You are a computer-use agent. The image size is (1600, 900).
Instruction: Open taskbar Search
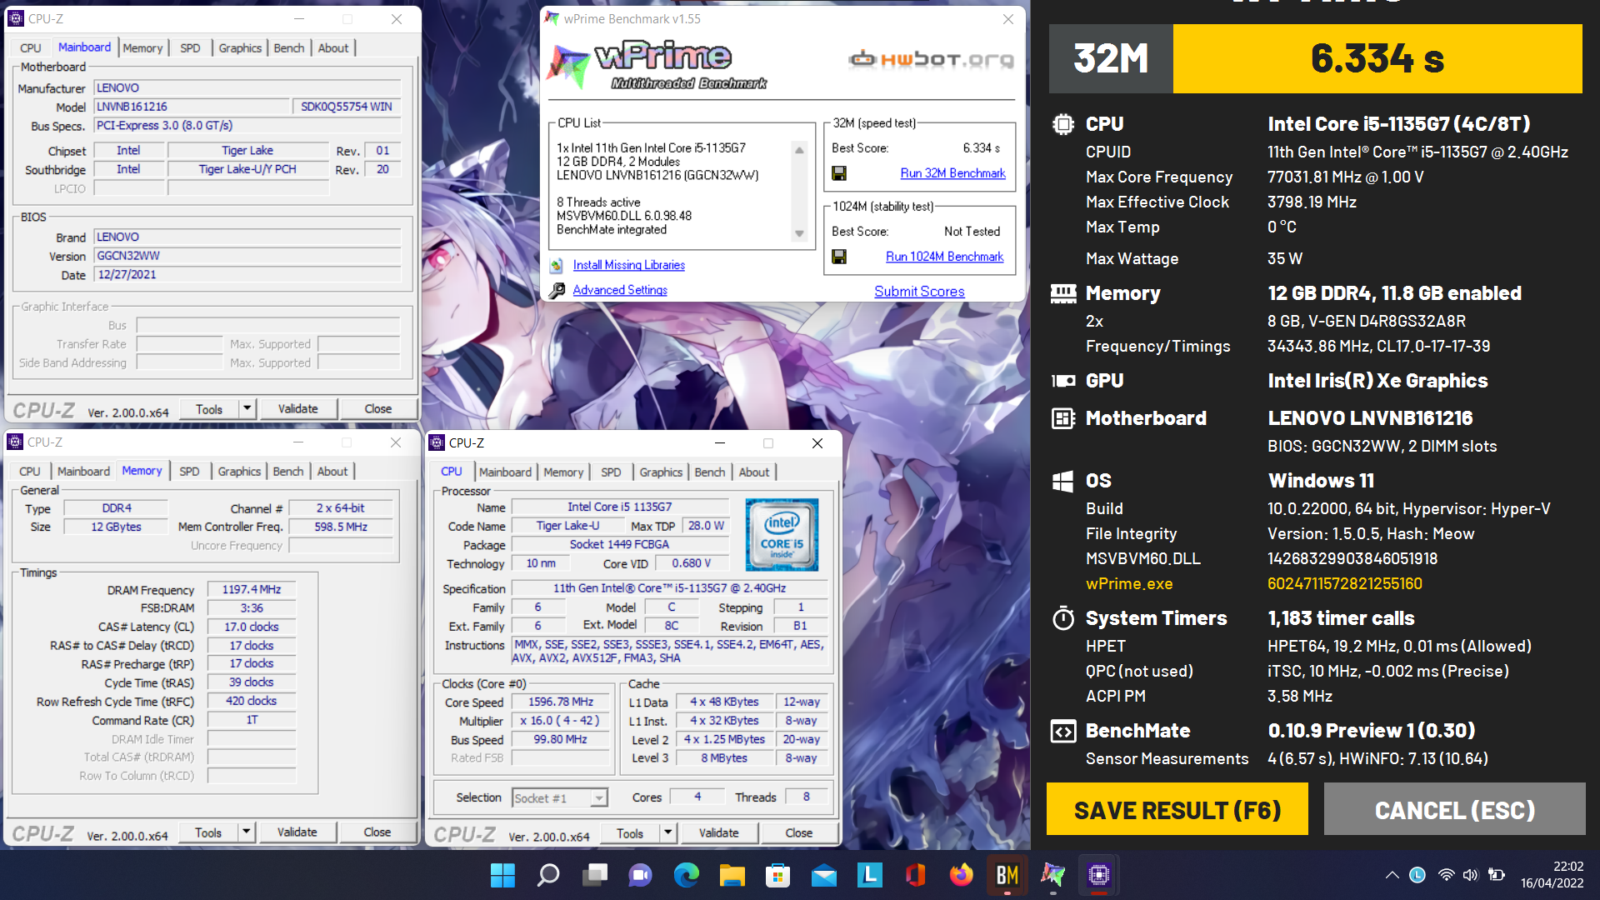[x=548, y=875]
